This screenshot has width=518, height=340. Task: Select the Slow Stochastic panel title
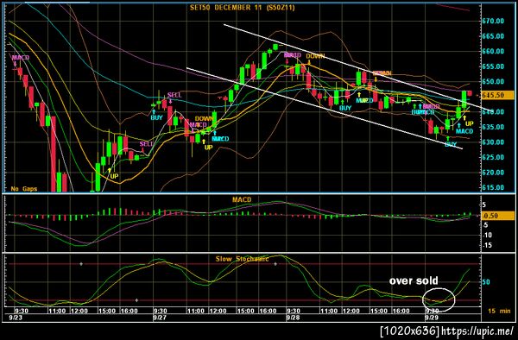coord(242,259)
